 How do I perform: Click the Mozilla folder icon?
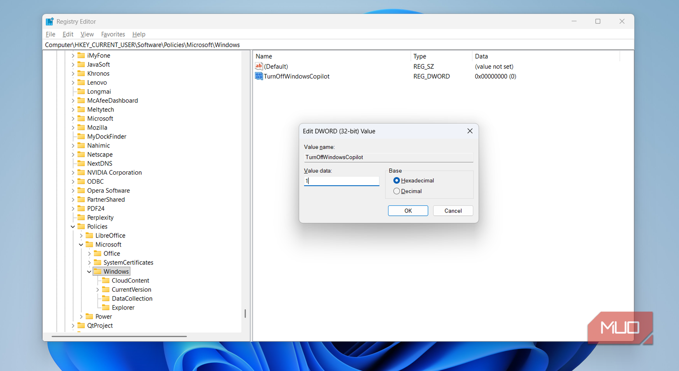click(x=81, y=128)
